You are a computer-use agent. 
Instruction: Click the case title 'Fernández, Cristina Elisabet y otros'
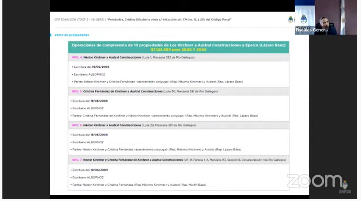click(x=169, y=20)
